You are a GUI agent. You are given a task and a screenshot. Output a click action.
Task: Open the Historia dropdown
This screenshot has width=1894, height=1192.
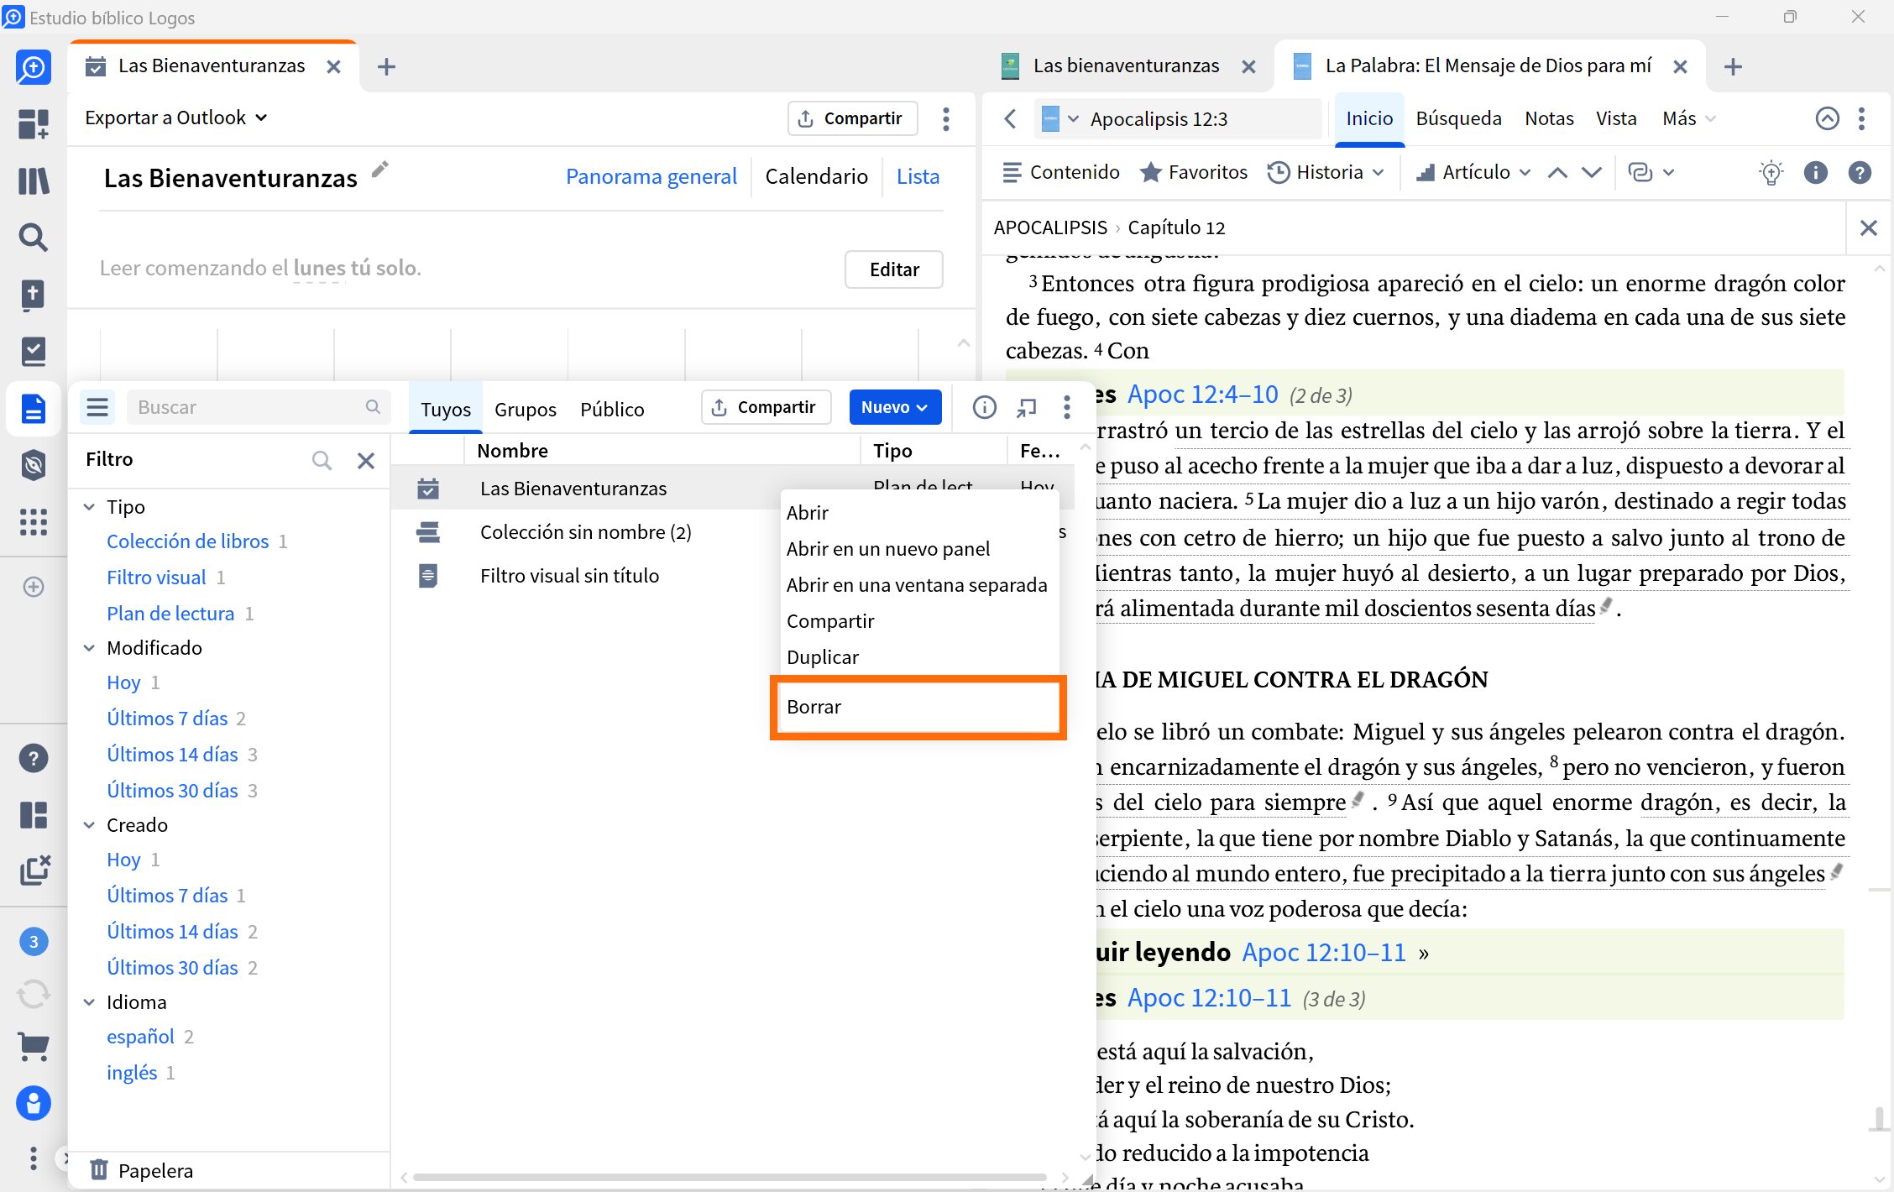pyautogui.click(x=1326, y=172)
